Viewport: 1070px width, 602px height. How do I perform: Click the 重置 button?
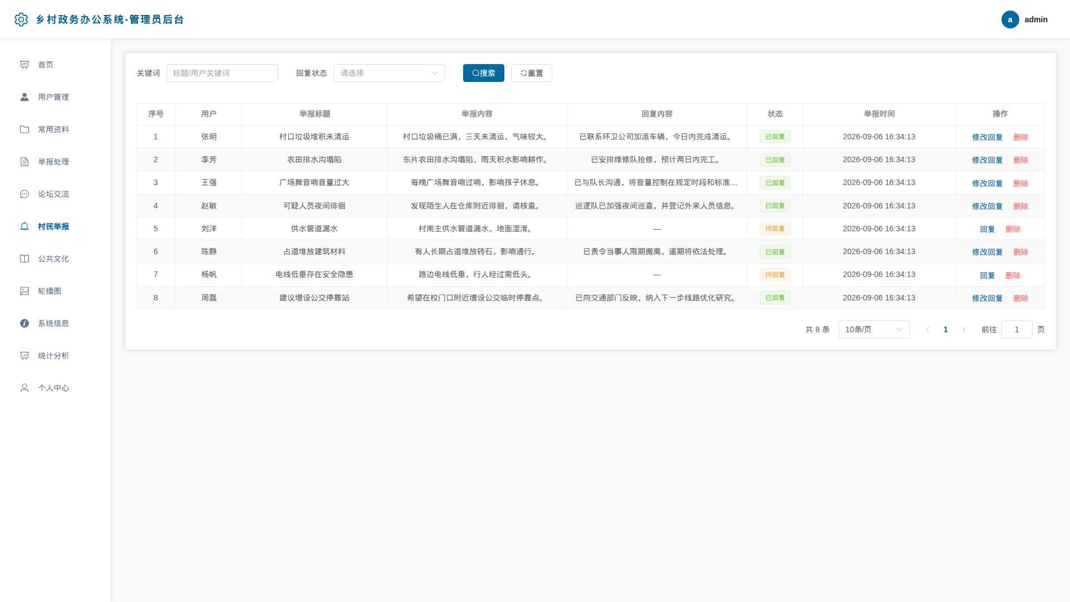[531, 73]
